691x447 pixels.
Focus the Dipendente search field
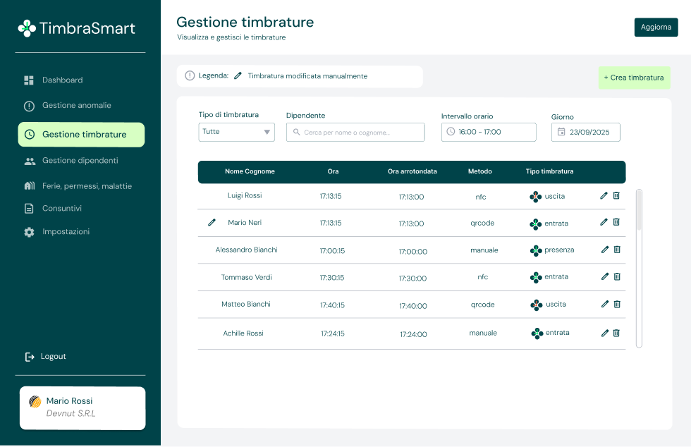tap(355, 132)
